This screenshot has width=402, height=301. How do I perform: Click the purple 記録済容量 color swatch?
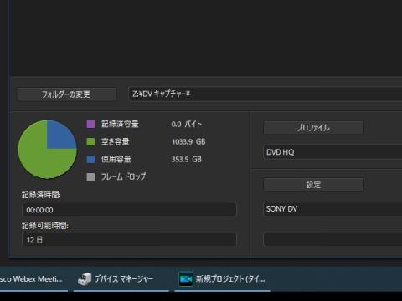[90, 124]
